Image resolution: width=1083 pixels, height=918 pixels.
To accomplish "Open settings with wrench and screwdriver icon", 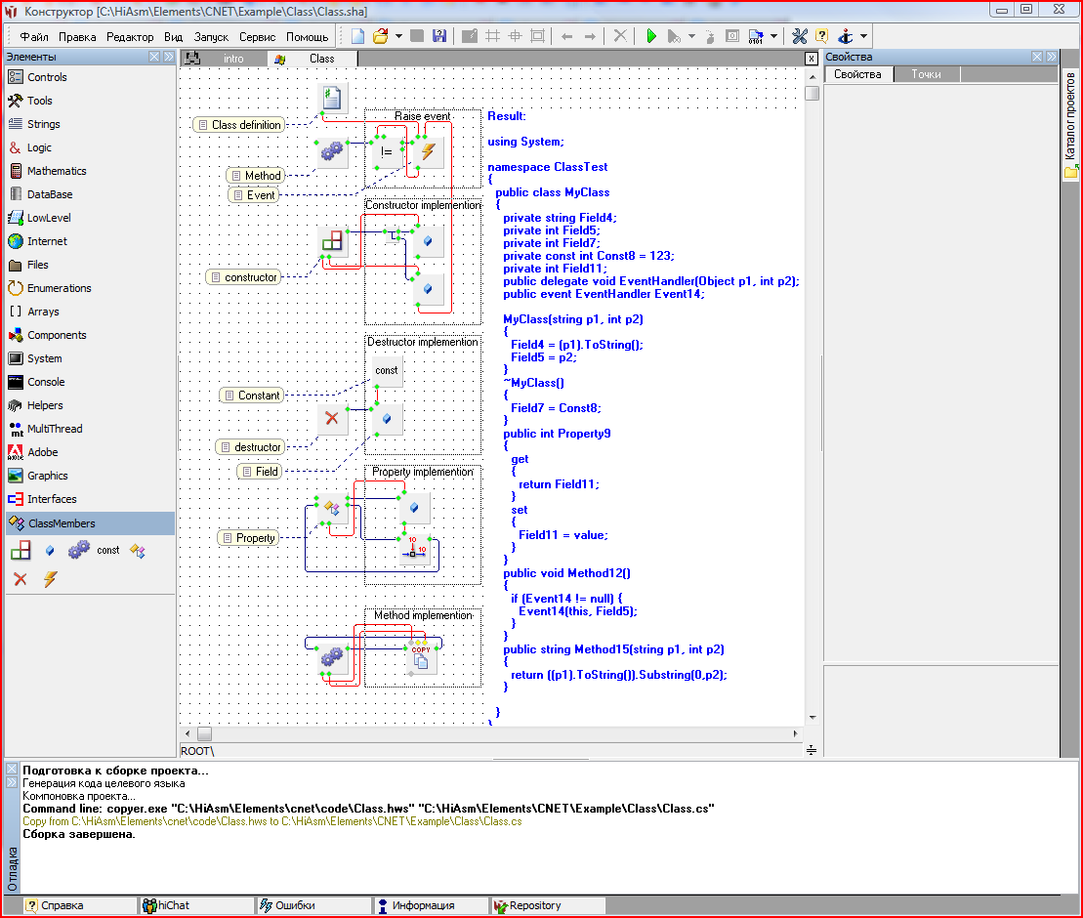I will 800,36.
